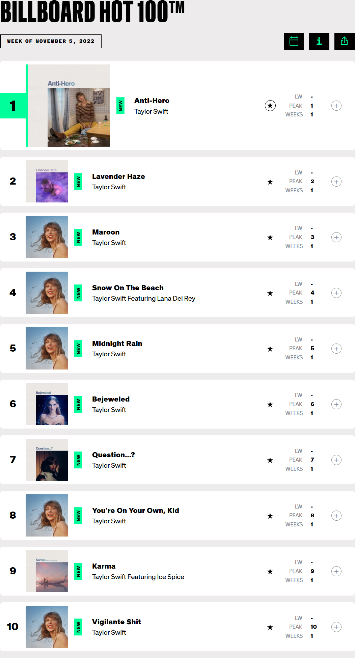The image size is (355, 658).
Task: Open the Taylor Swift Featuring Lana Del Rey link
Action: pyautogui.click(x=143, y=299)
